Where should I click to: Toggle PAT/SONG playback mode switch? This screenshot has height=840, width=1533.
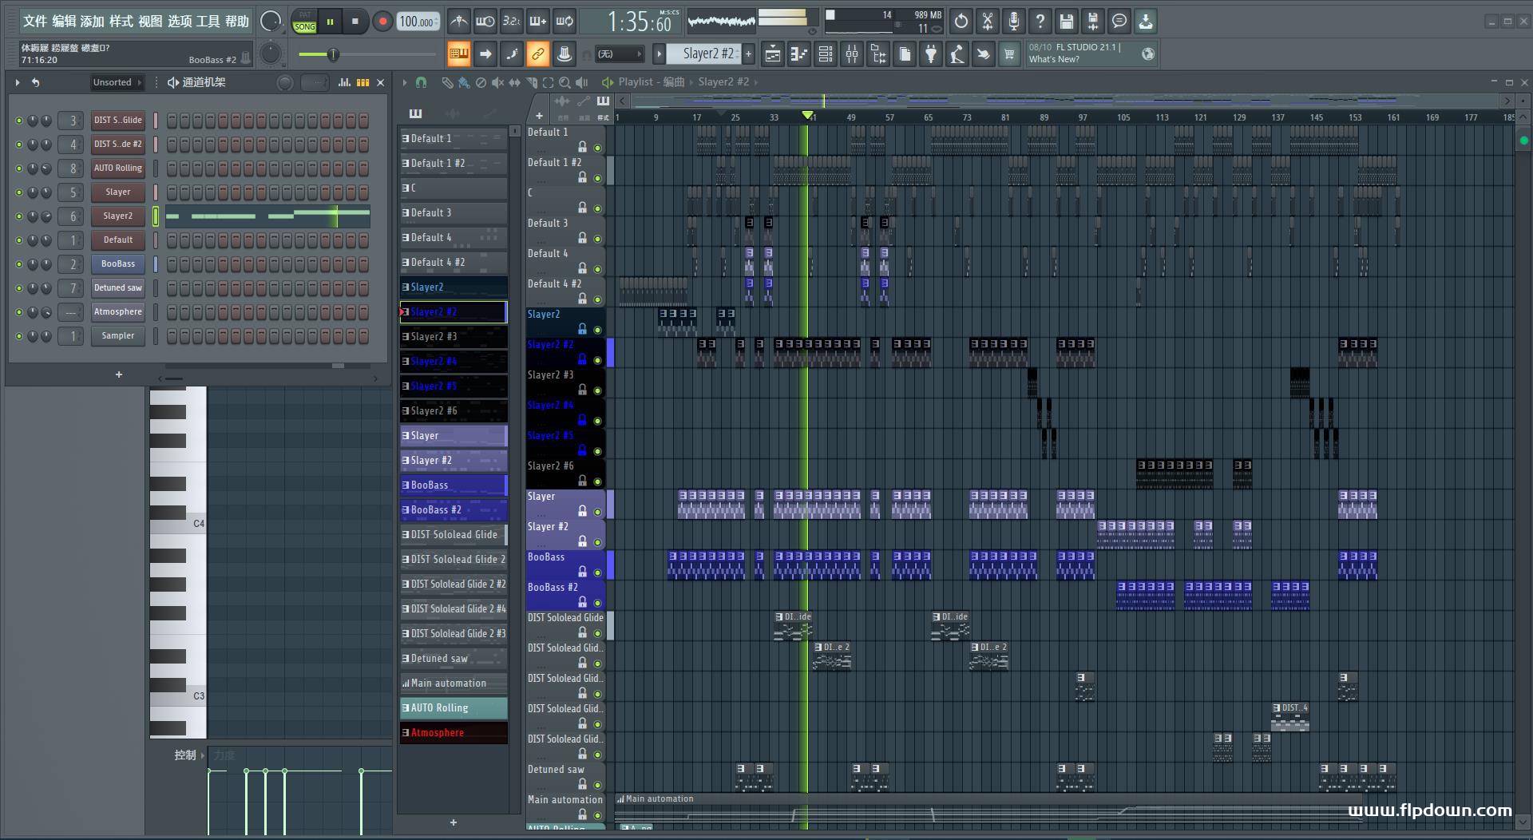(x=304, y=22)
